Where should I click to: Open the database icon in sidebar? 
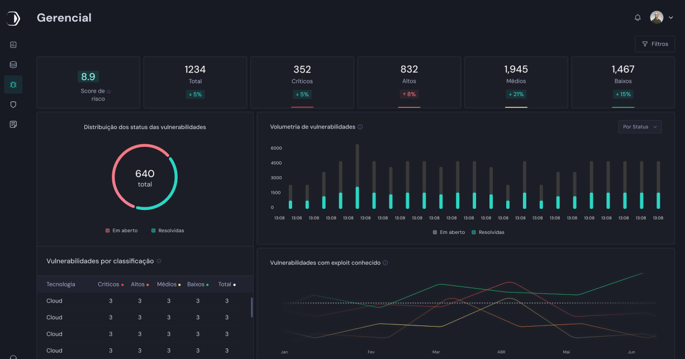click(x=13, y=65)
